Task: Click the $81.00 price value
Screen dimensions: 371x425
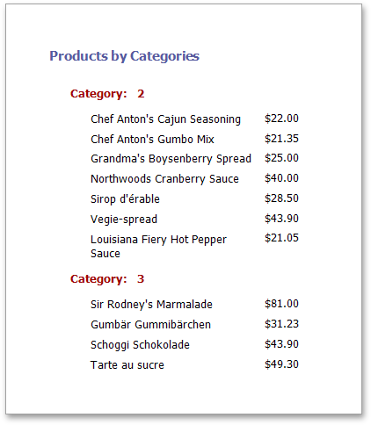Action: click(x=281, y=304)
